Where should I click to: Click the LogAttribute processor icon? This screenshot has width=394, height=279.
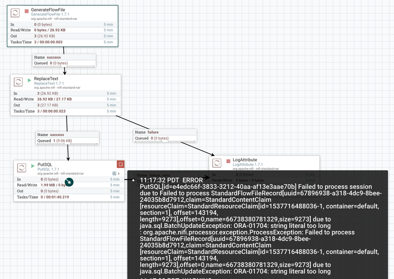(x=217, y=163)
